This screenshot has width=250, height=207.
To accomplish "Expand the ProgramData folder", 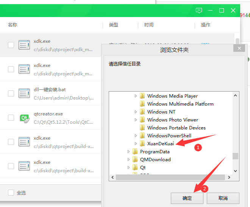I will click(128, 152).
